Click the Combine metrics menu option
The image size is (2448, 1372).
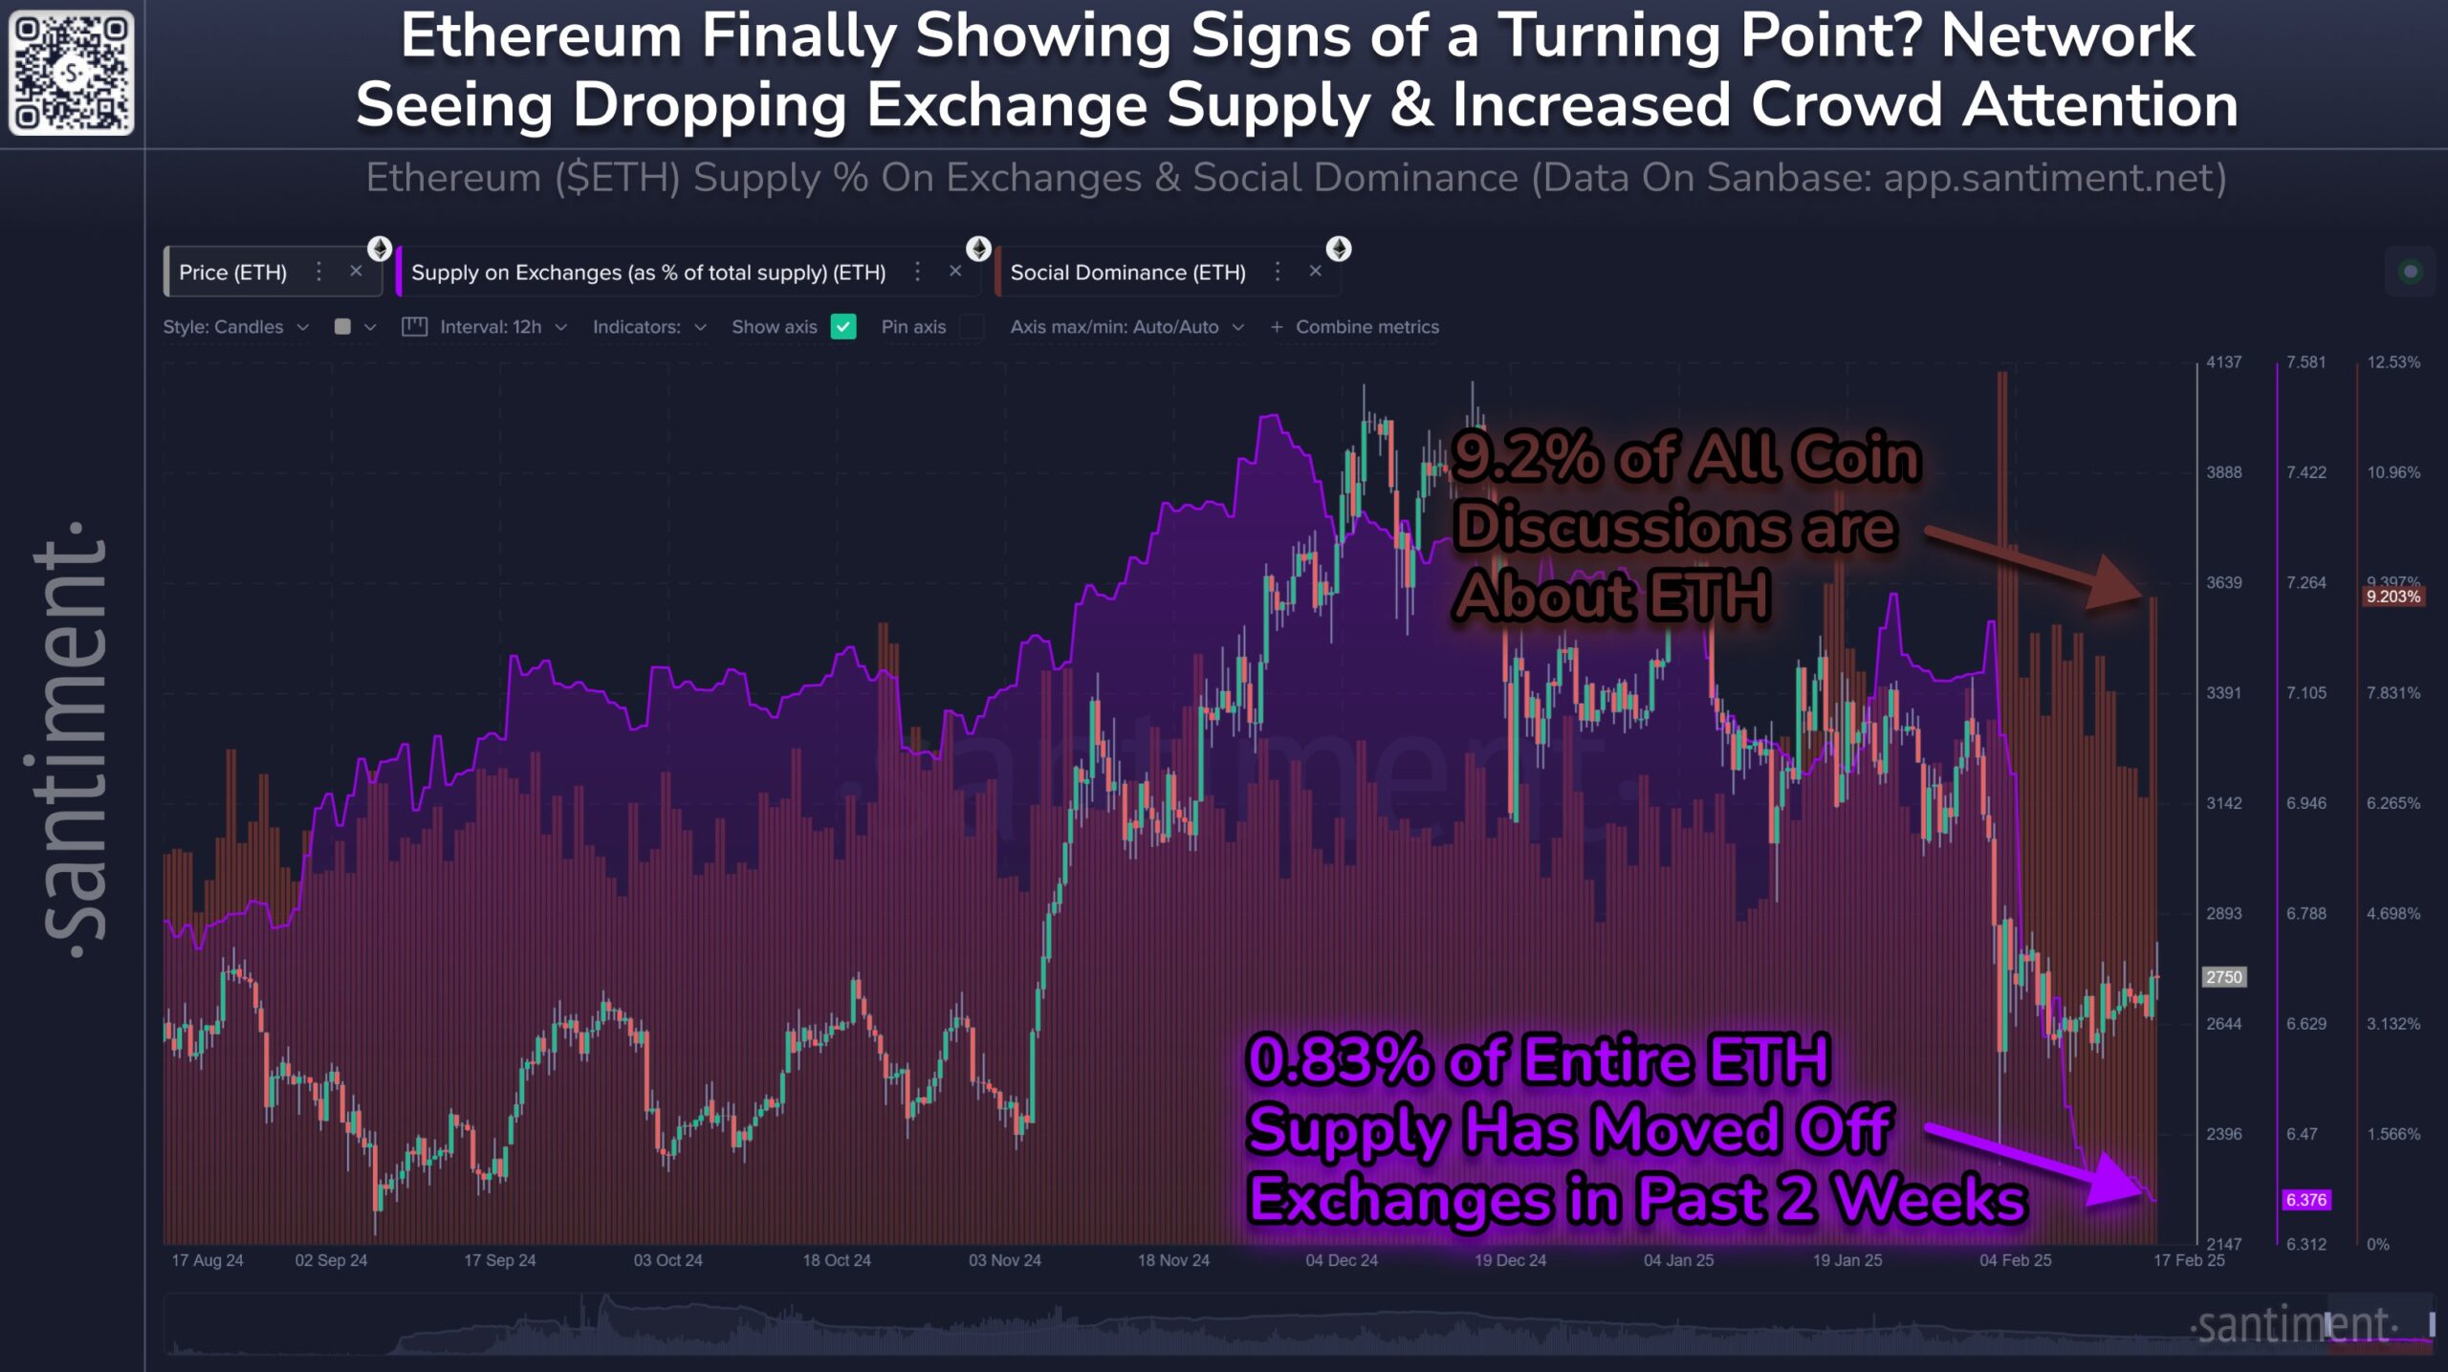click(1366, 326)
